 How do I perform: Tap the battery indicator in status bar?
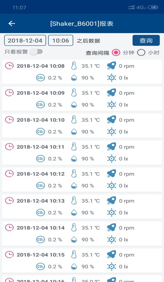point(153,7)
